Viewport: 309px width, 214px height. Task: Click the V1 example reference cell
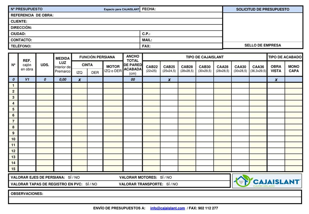click(x=27, y=79)
